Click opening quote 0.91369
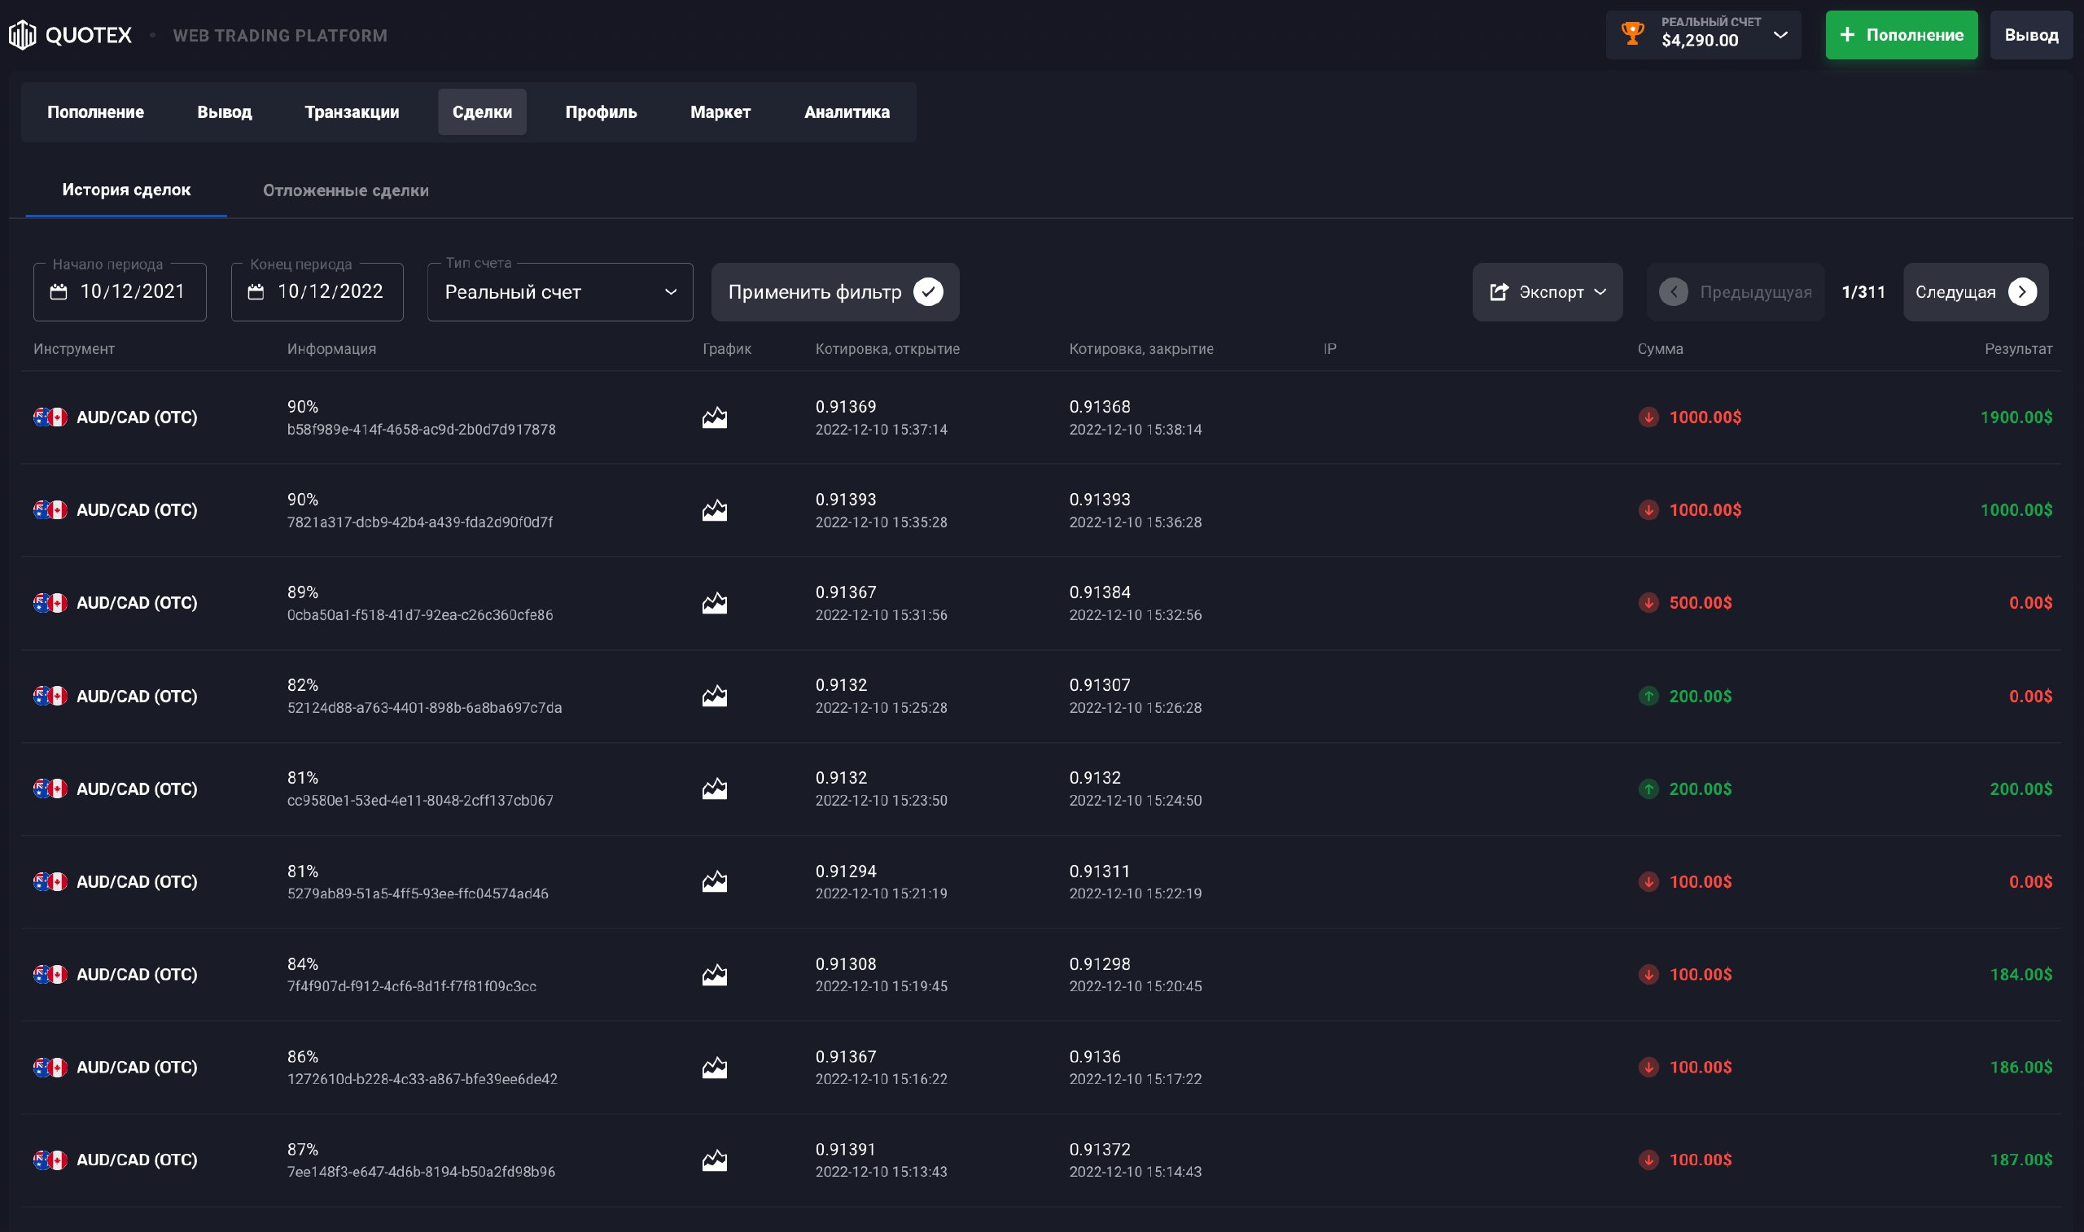 (846, 407)
